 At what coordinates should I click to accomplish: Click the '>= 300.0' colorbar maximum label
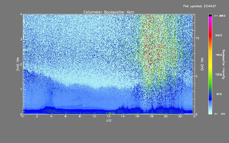click(220, 16)
